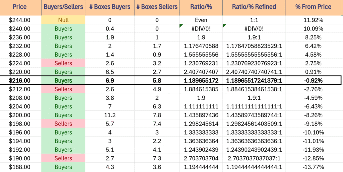Click the bold $216.00 price cell
The height and width of the screenshot is (172, 343).
click(20, 81)
